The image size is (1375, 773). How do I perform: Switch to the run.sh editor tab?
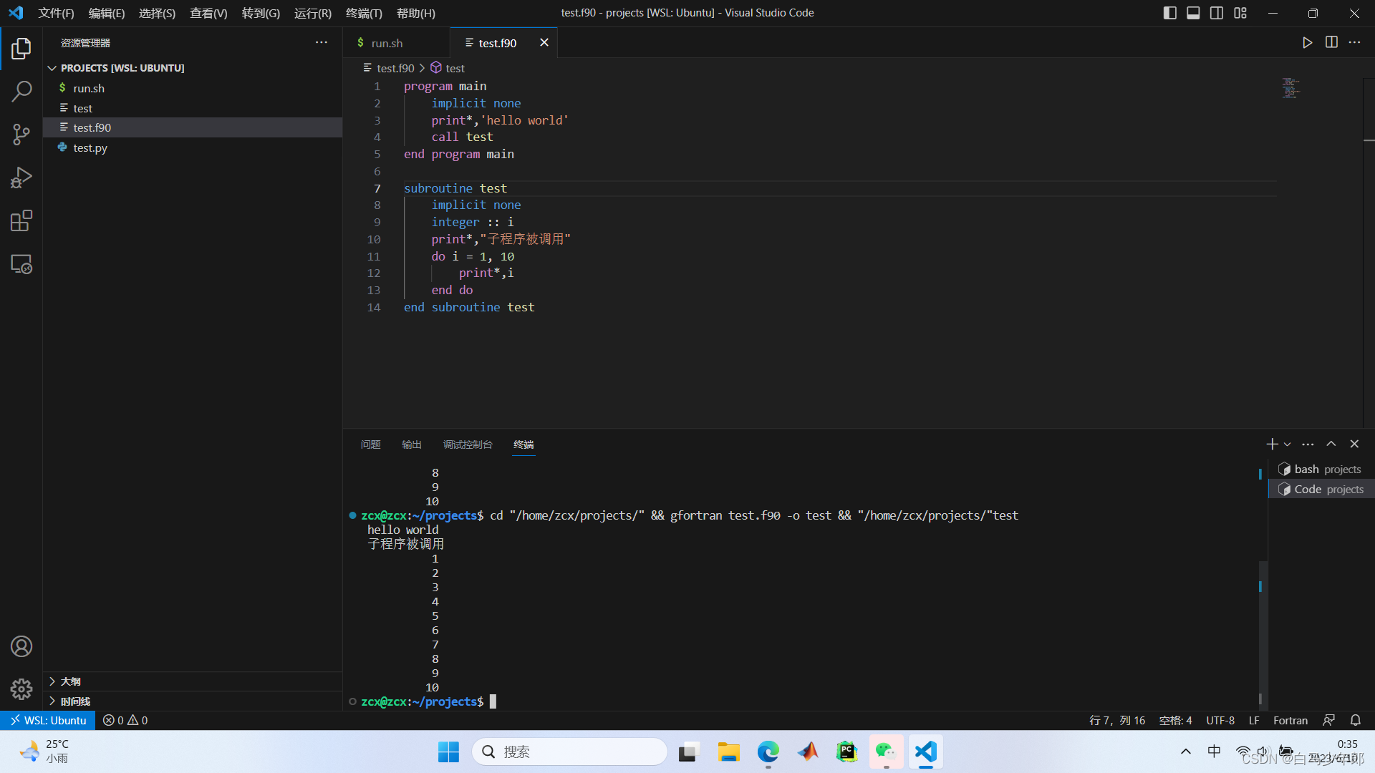[387, 43]
